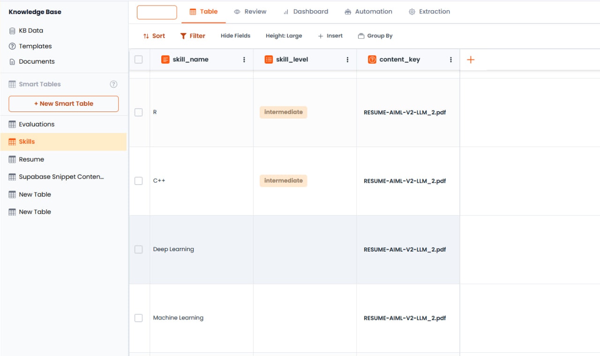Click the intermediate badge for R
This screenshot has height=356, width=600.
(x=283, y=112)
